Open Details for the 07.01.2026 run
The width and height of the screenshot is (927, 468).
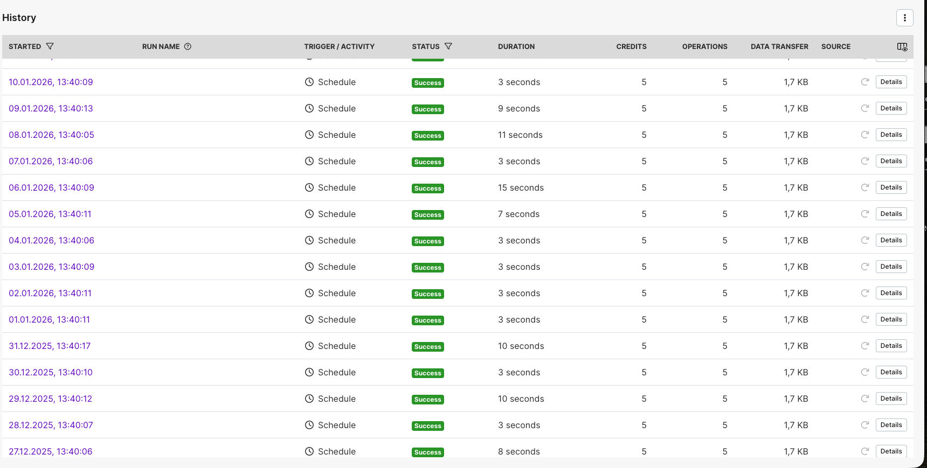coord(891,161)
